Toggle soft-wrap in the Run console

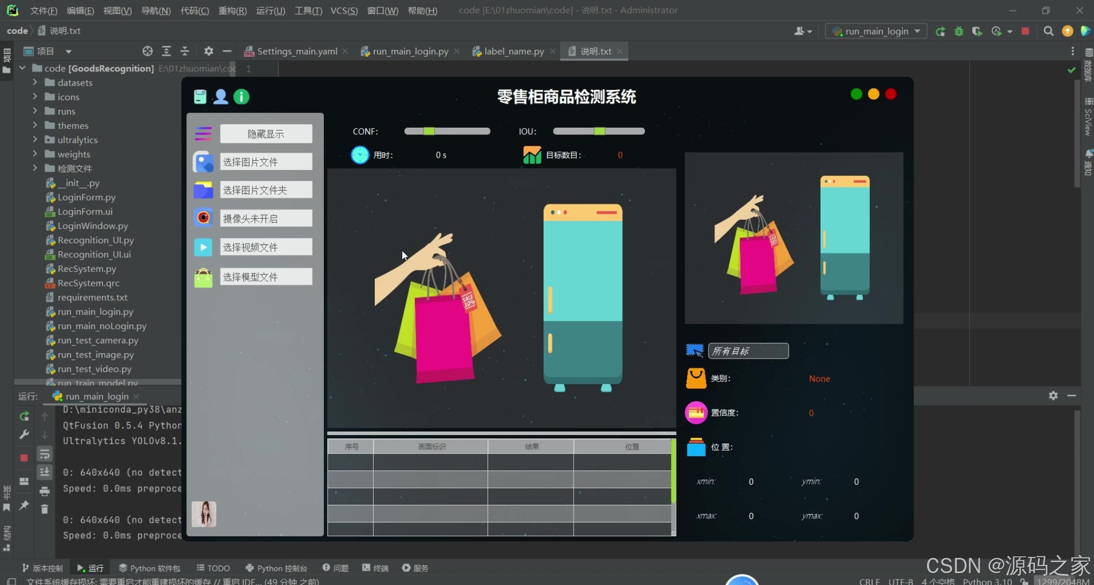pyautogui.click(x=44, y=454)
